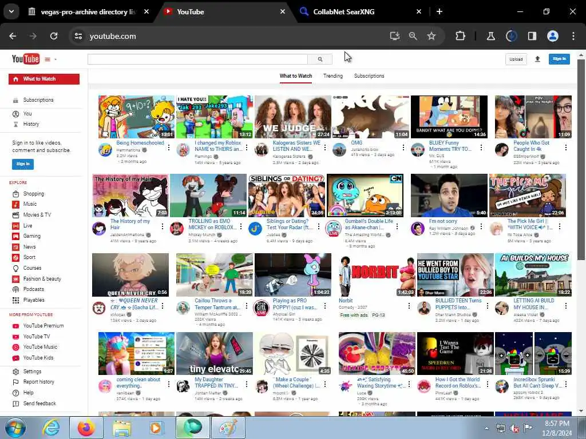Open Playables in the sidebar
This screenshot has width=586, height=439.
pos(34,300)
